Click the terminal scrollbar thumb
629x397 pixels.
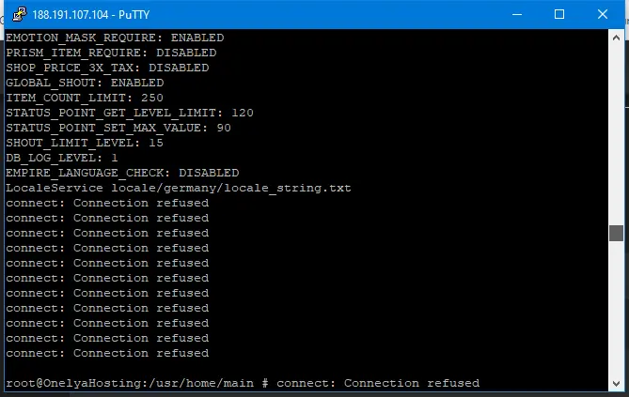(616, 233)
